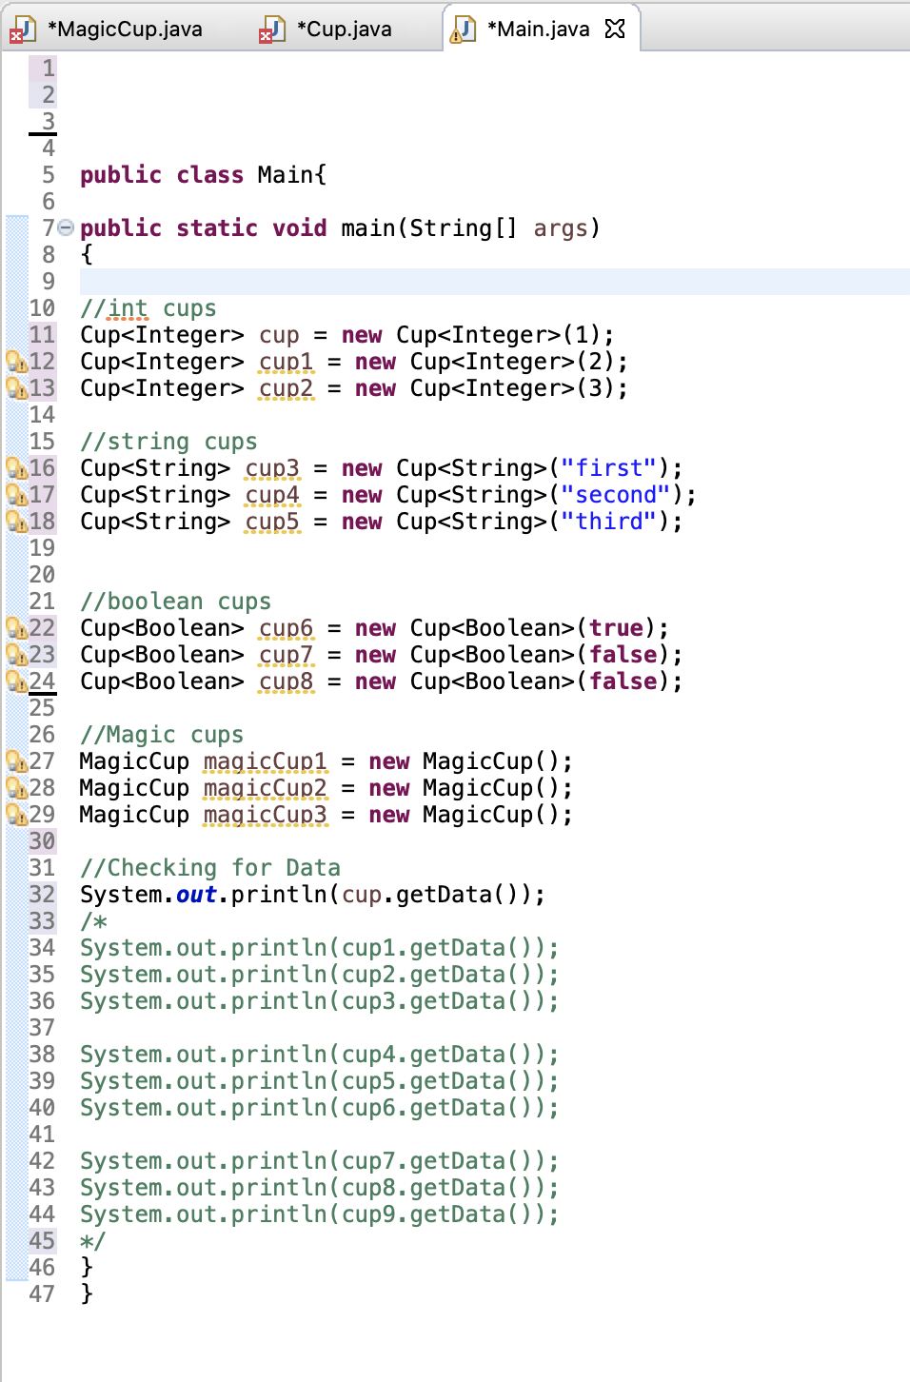Click the warning icon beside line 28
This screenshot has height=1382, width=910.
coord(17,788)
